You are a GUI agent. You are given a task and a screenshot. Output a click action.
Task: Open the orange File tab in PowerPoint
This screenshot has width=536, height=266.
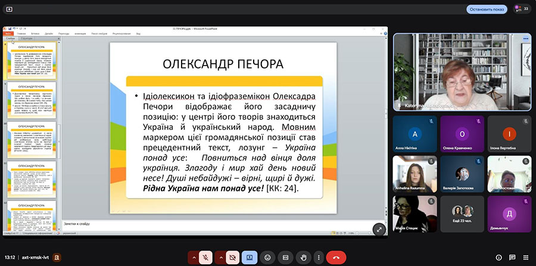click(x=8, y=33)
